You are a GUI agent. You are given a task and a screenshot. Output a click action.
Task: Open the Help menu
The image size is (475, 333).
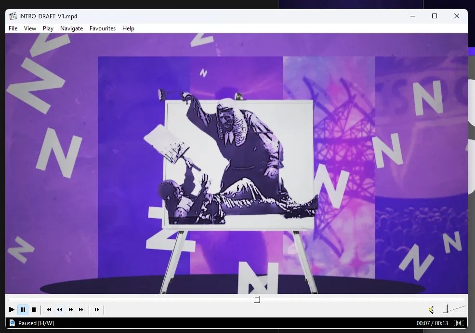point(128,28)
